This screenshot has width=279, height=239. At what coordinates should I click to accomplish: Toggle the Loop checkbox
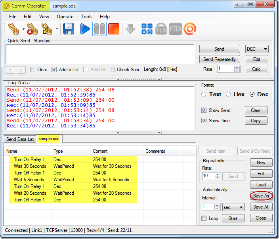(204, 218)
